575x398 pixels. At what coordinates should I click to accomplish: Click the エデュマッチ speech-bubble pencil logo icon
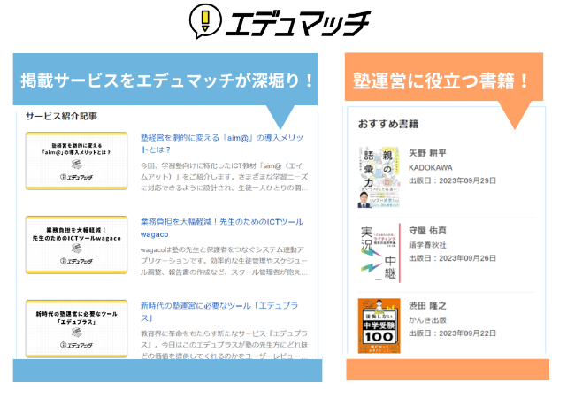coord(205,21)
